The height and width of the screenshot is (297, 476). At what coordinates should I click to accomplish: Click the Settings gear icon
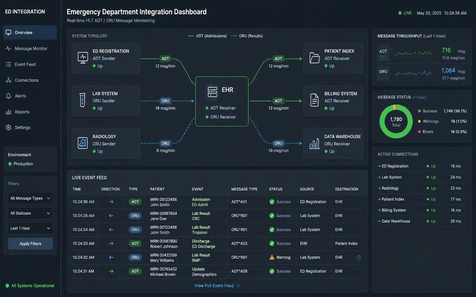click(8, 127)
